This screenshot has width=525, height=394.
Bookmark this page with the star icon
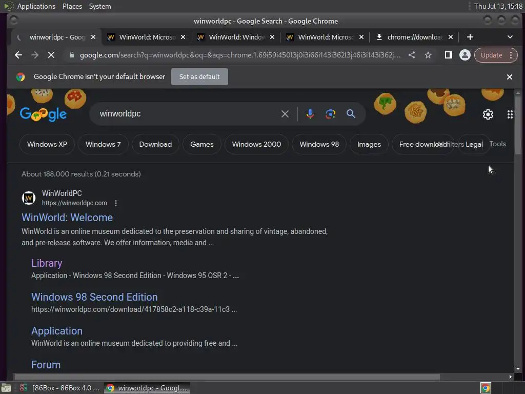click(x=428, y=55)
